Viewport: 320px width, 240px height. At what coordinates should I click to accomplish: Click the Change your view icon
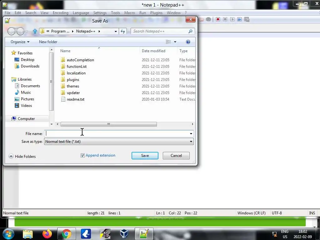(x=168, y=42)
